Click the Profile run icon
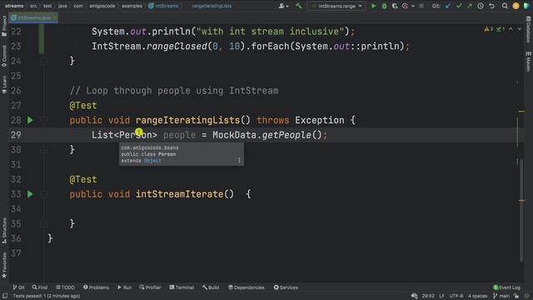Image resolution: width=533 pixels, height=300 pixels. click(405, 6)
